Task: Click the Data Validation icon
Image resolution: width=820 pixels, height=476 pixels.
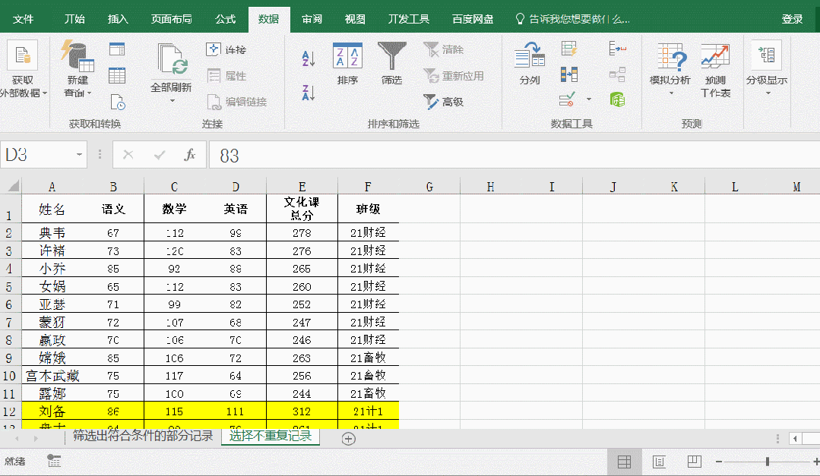Action: (567, 99)
